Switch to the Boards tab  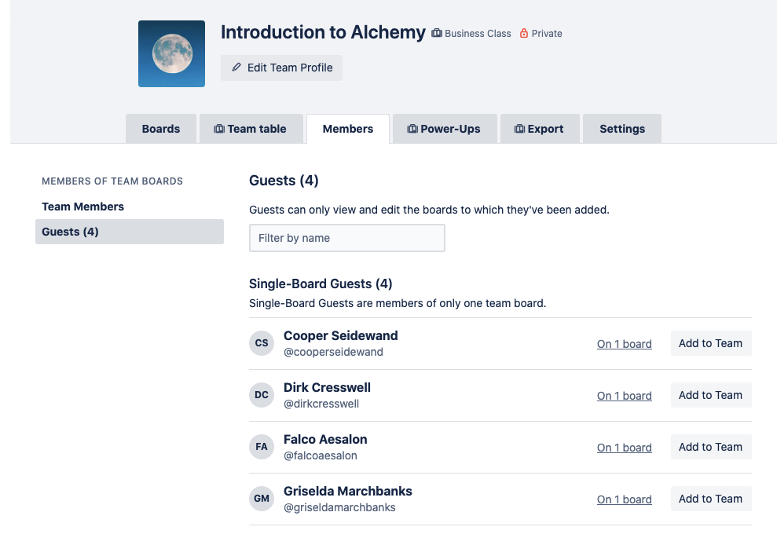click(x=161, y=129)
